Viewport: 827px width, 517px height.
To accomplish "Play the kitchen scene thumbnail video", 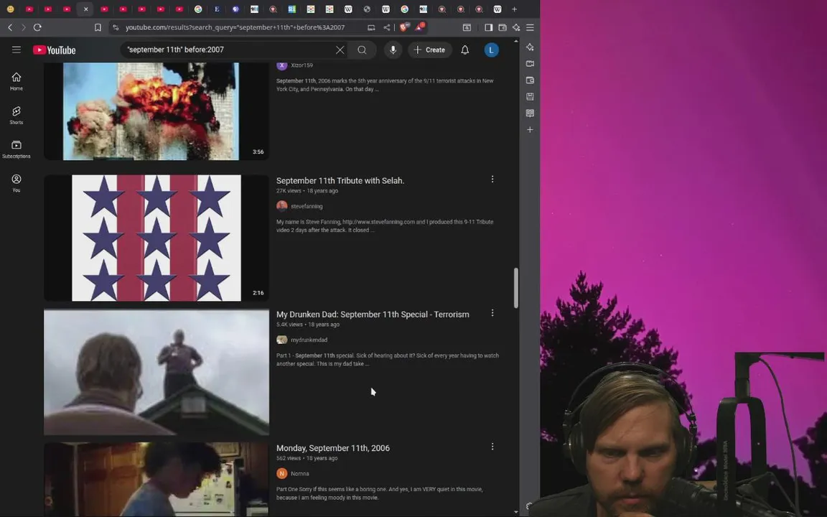I will [x=156, y=479].
